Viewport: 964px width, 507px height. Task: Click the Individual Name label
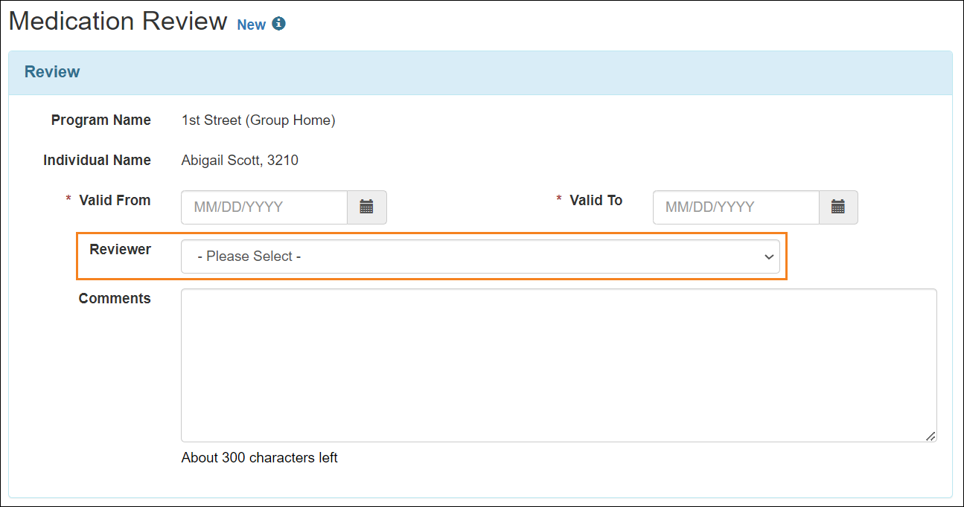click(97, 161)
